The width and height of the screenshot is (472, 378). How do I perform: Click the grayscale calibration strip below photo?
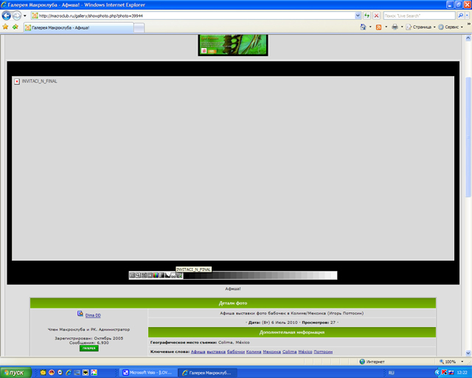point(260,275)
